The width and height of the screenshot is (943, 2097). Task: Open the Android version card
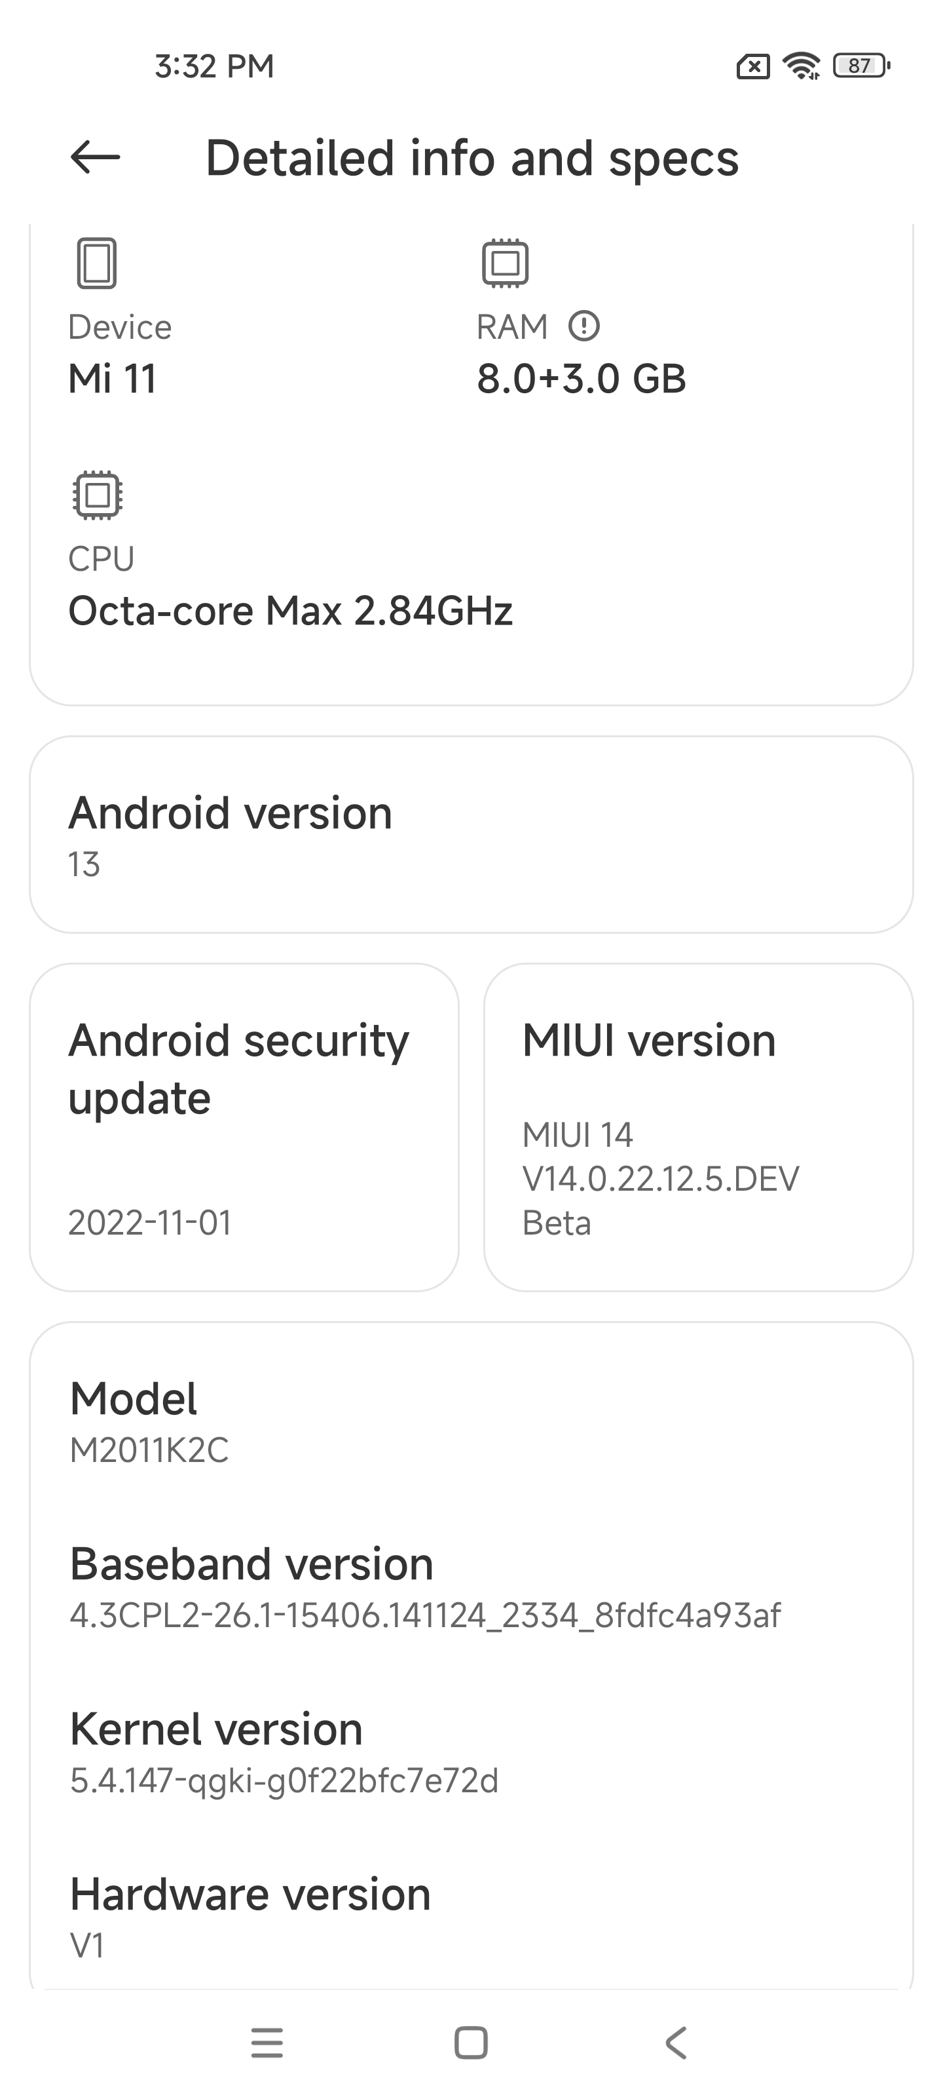point(471,834)
